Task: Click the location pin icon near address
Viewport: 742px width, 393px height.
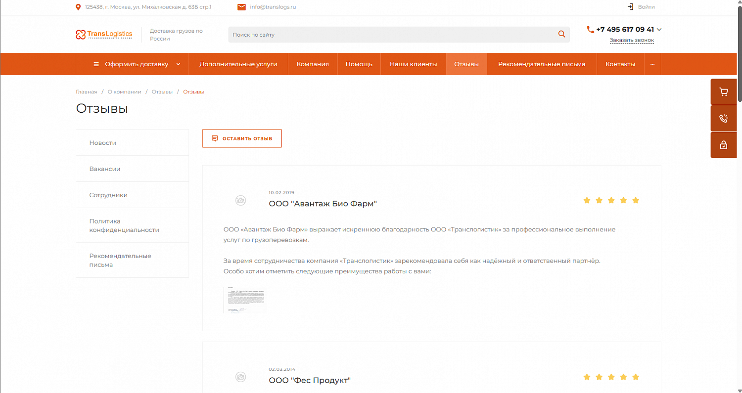Action: pyautogui.click(x=78, y=7)
